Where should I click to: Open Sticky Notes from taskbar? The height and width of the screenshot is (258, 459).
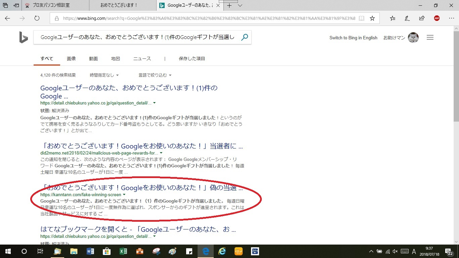point(189,251)
